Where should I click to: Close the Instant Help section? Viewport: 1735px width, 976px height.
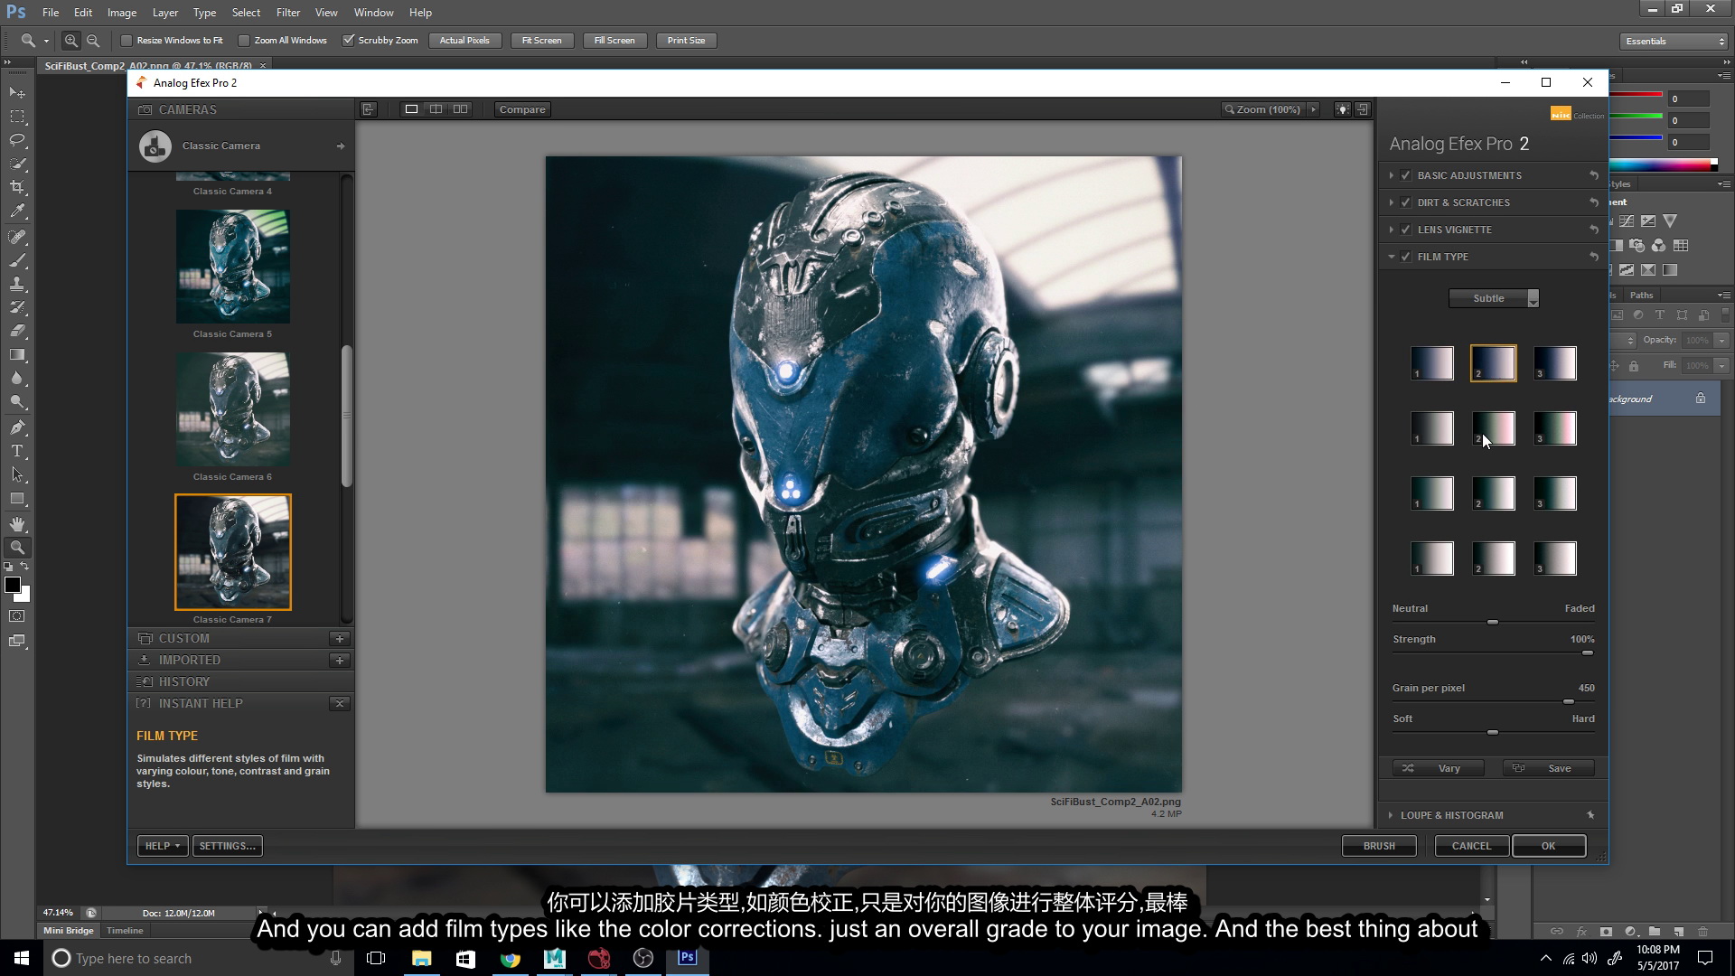point(340,703)
